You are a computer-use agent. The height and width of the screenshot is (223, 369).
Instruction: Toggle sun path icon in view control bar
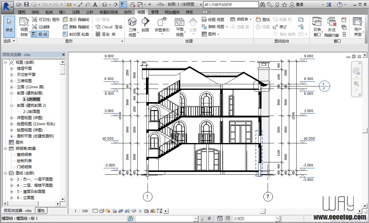[x=108, y=211]
